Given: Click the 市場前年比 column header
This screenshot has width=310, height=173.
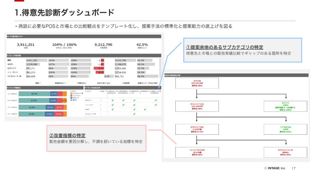Looking at the screenshot, I should pyautogui.click(x=82, y=83).
